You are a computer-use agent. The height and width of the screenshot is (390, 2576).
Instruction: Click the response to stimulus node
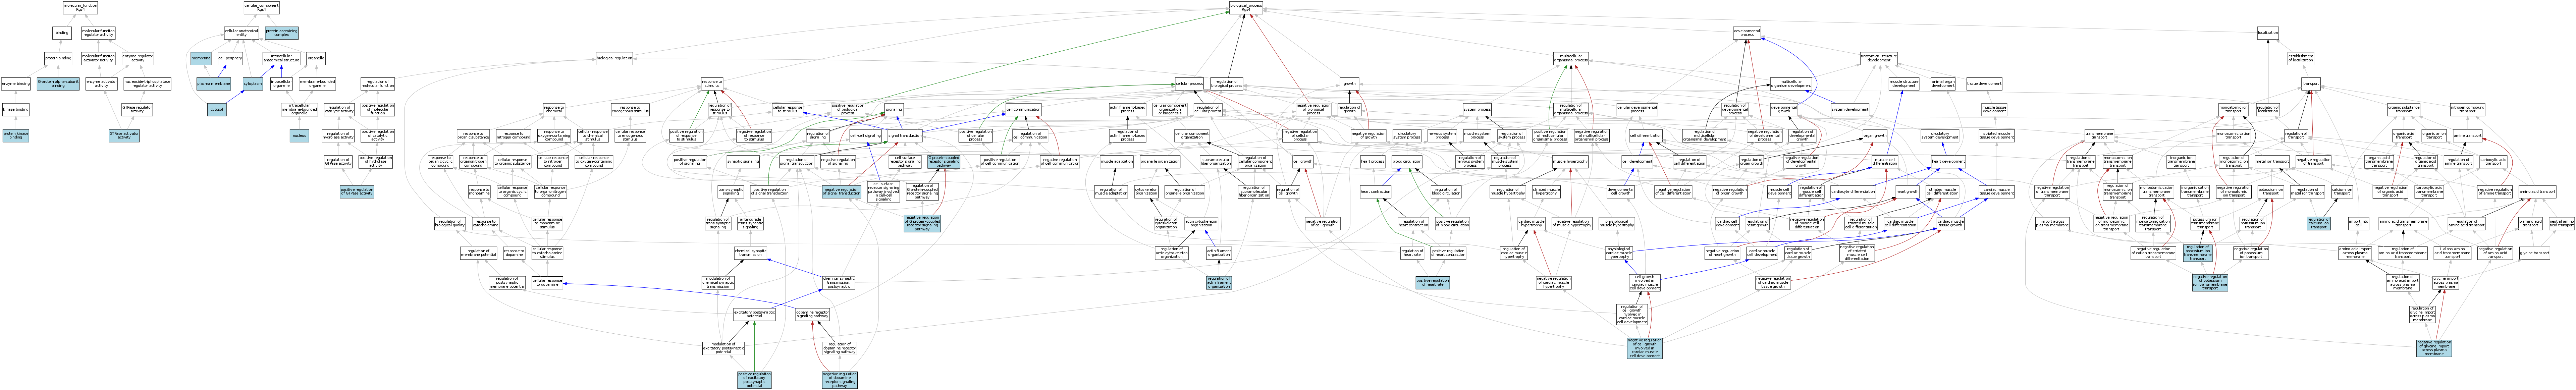[712, 84]
